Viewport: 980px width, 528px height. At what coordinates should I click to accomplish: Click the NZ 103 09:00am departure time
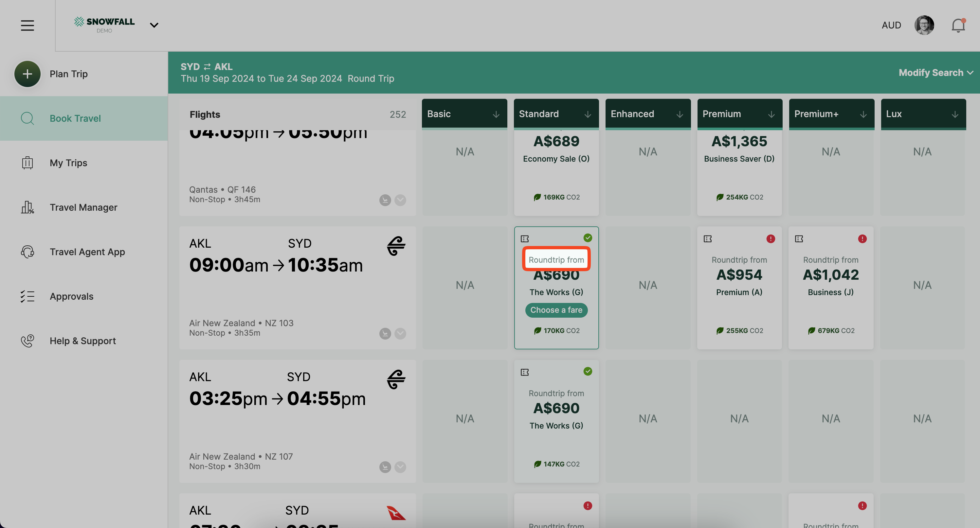(x=229, y=265)
